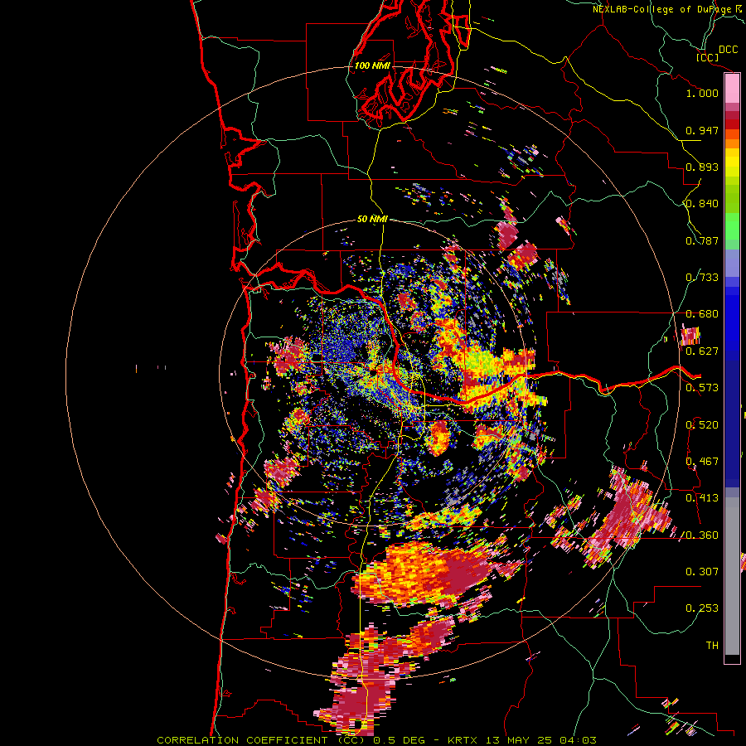Screen dimensions: 746x746
Task: Click the [CC] label above the color bar
Action: pos(708,57)
